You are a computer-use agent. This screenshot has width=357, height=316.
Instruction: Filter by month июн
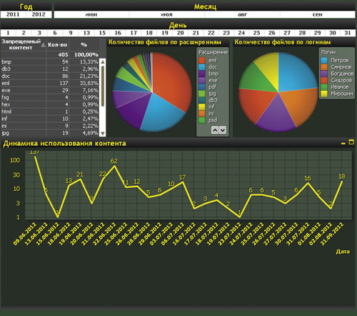(x=91, y=14)
